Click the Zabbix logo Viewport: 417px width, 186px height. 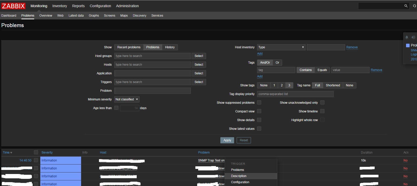[14, 6]
